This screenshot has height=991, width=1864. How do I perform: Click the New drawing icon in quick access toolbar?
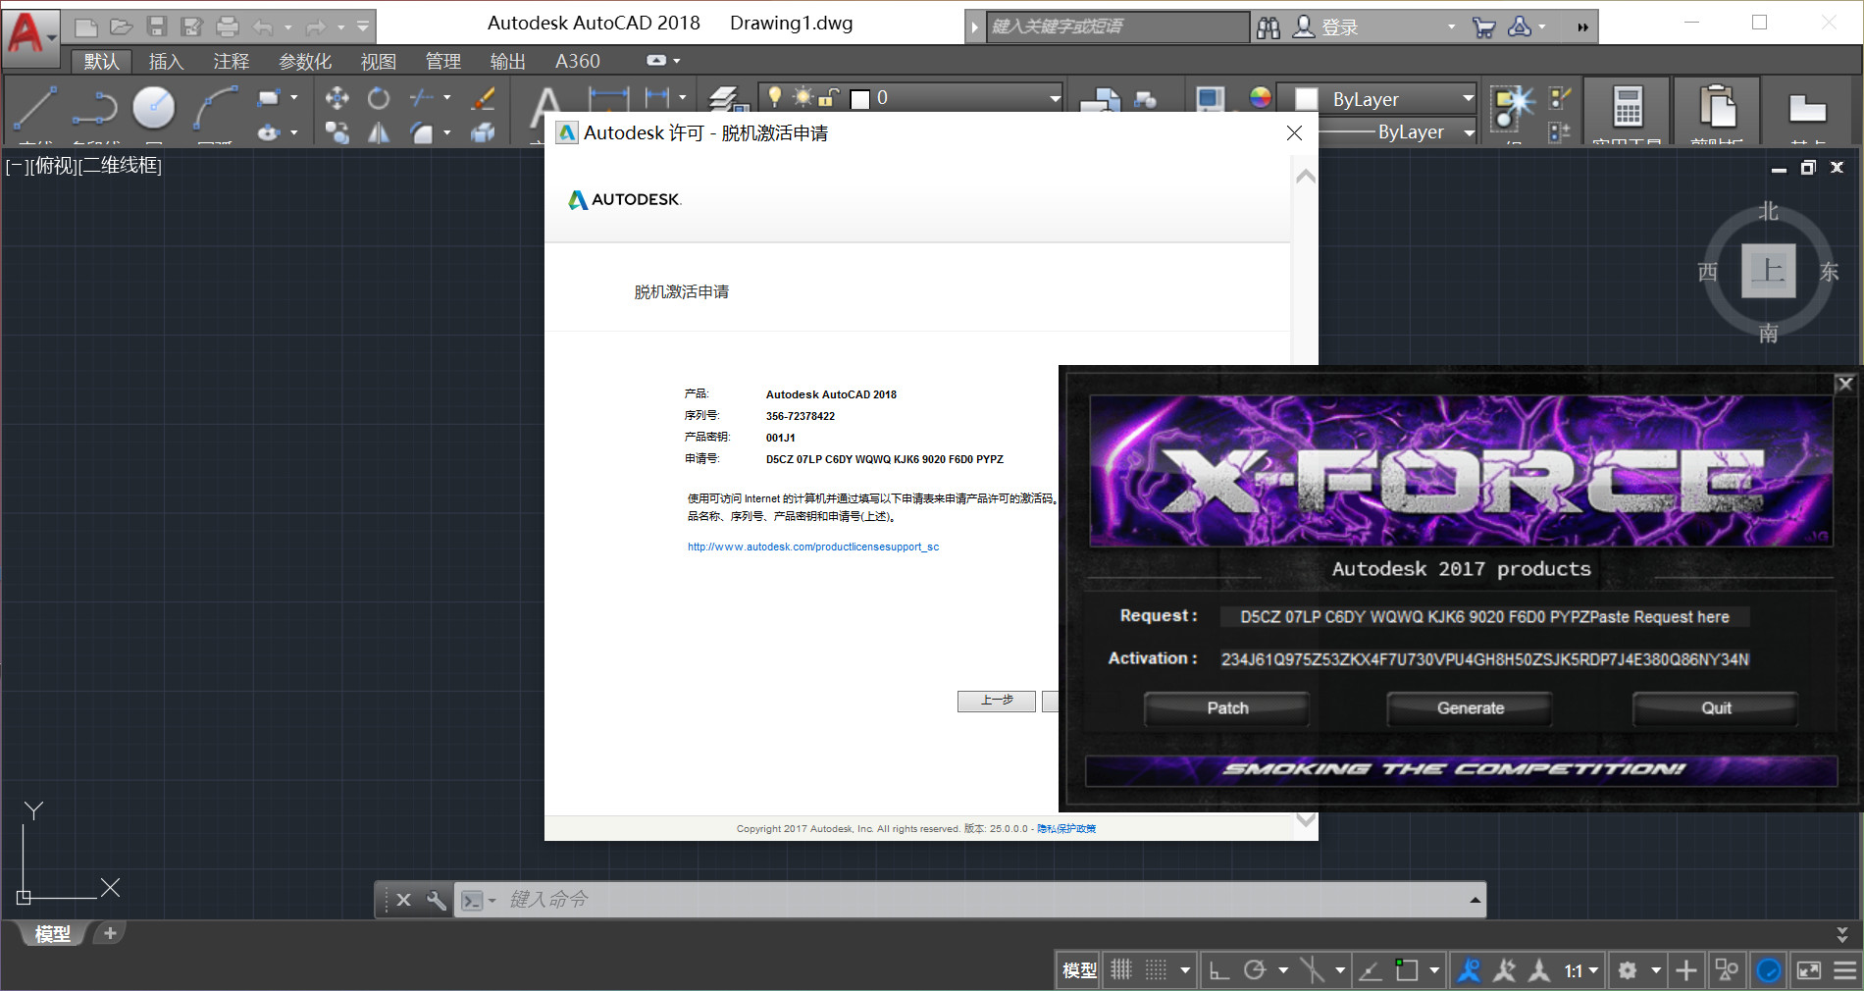pyautogui.click(x=86, y=27)
